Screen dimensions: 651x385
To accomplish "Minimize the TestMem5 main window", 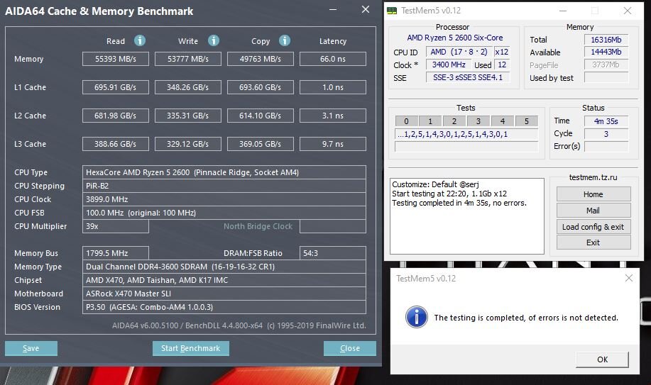I will click(563, 11).
